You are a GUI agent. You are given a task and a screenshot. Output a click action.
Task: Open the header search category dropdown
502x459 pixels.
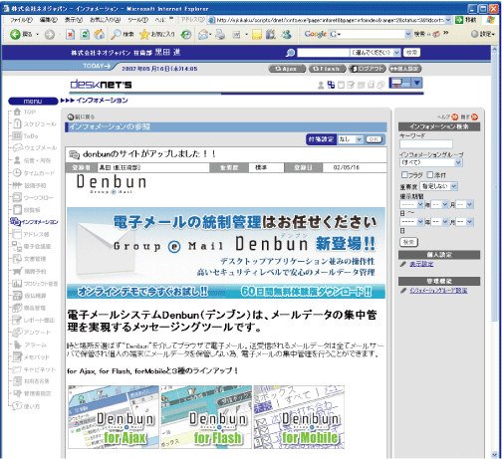[376, 53]
